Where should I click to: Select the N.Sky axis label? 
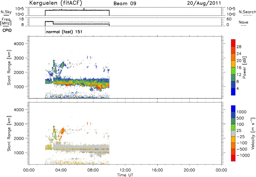(6, 12)
